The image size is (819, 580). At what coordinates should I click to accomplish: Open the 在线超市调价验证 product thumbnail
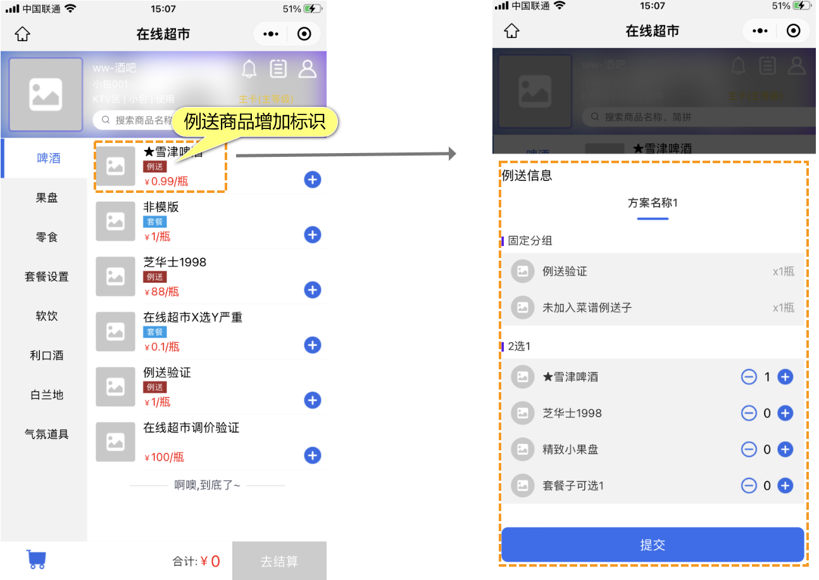pyautogui.click(x=115, y=442)
